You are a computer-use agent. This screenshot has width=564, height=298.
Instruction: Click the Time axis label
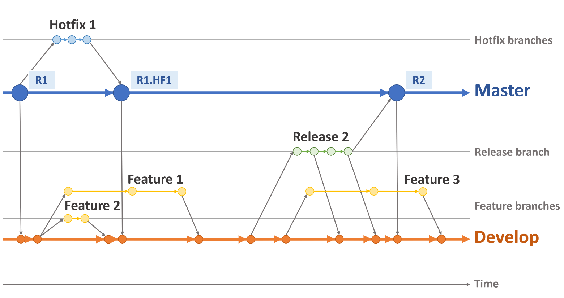coord(486,284)
